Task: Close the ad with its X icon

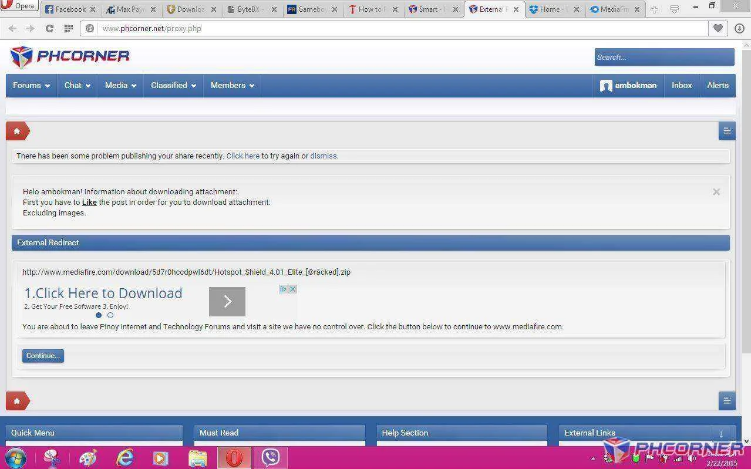Action: click(292, 289)
